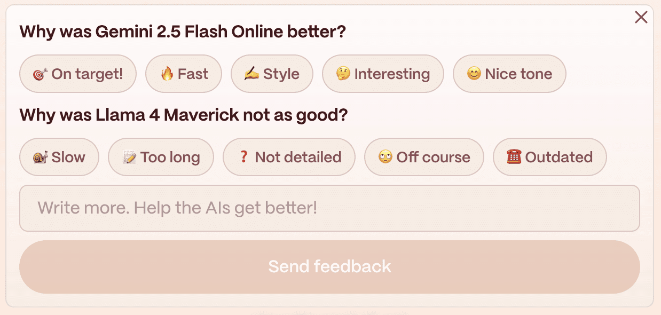661x315 pixels.
Task: Choose the thinking-face "Interesting" tag
Action: 383,74
